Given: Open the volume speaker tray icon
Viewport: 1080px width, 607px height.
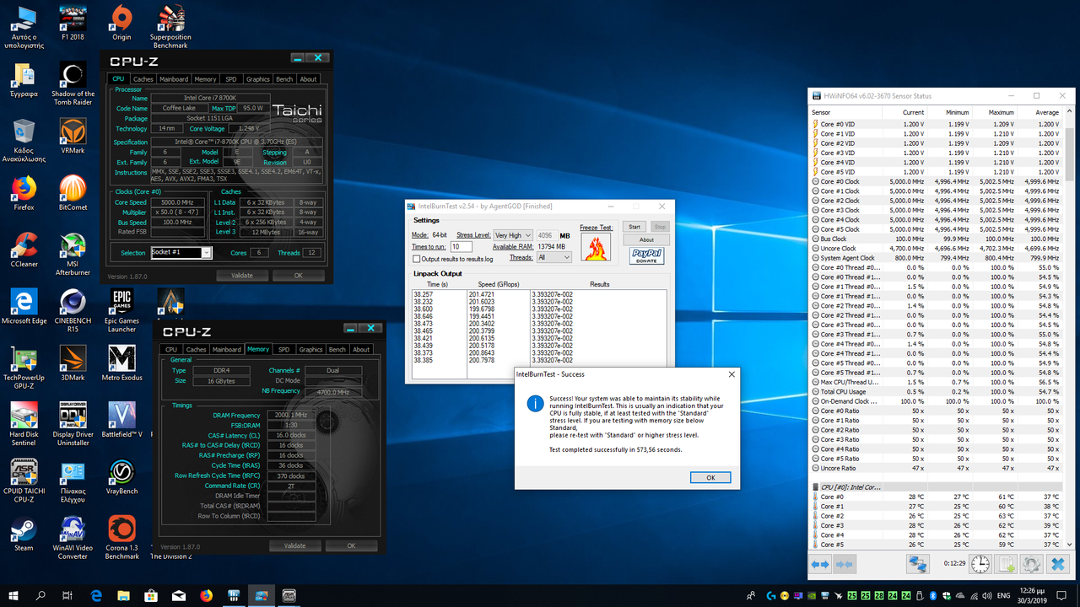Looking at the screenshot, I should pyautogui.click(x=989, y=595).
